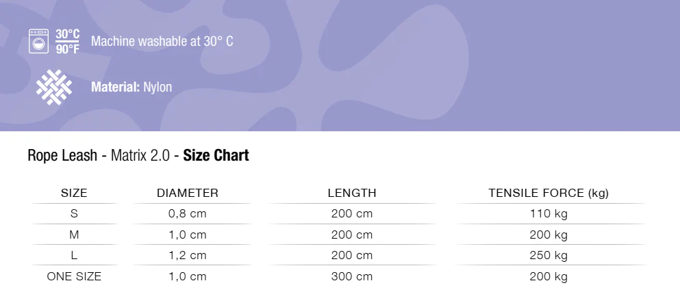Screen dimensions: 680x294
Task: Click the 200 kg cell in the M row
Action: click(x=549, y=235)
